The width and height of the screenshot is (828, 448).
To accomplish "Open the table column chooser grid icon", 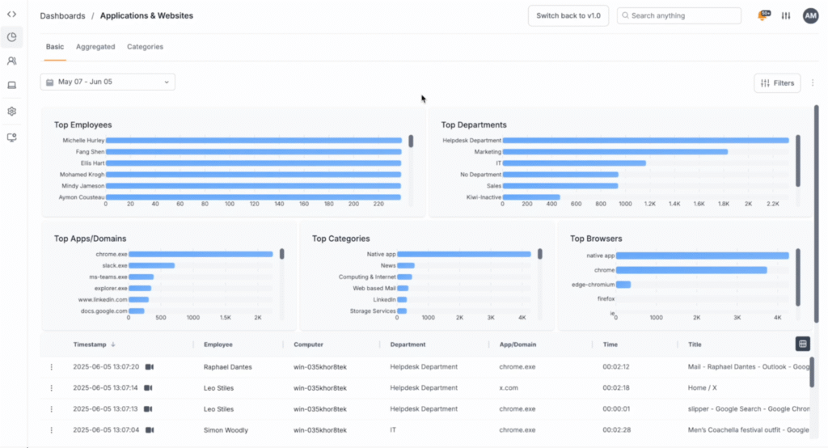I will pyautogui.click(x=802, y=344).
